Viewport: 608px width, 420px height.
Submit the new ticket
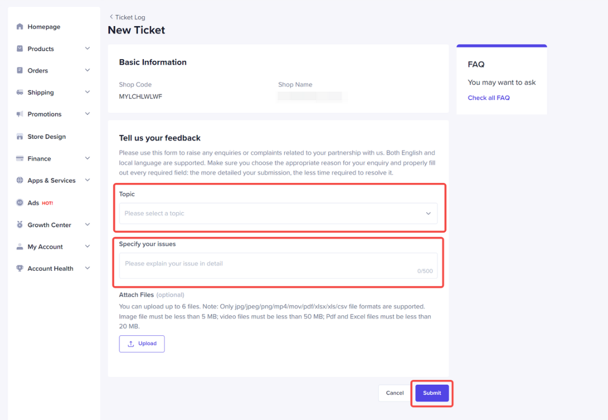click(432, 393)
